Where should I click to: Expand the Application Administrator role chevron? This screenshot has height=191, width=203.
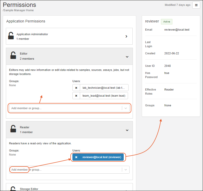point(126,36)
